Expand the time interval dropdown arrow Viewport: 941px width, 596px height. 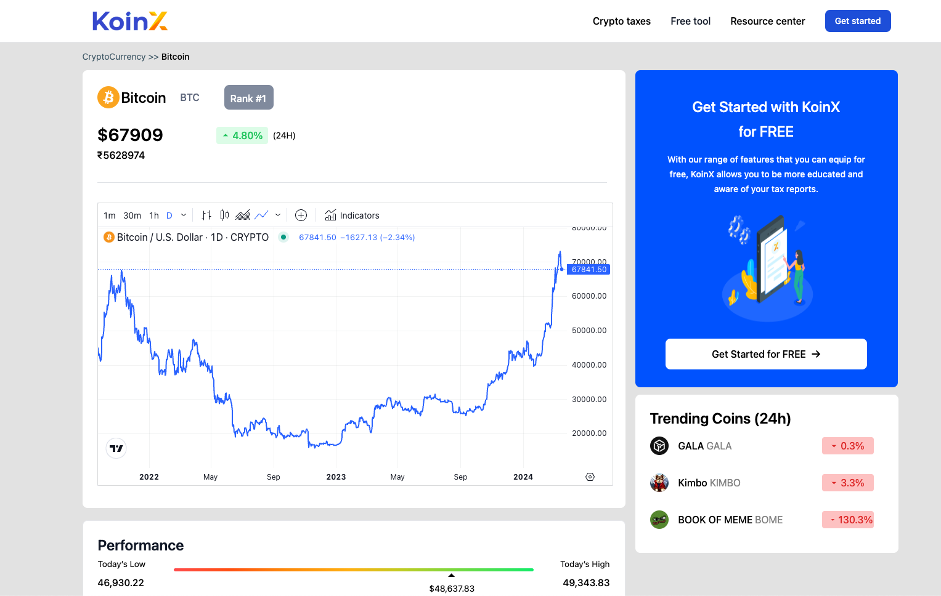click(x=184, y=215)
